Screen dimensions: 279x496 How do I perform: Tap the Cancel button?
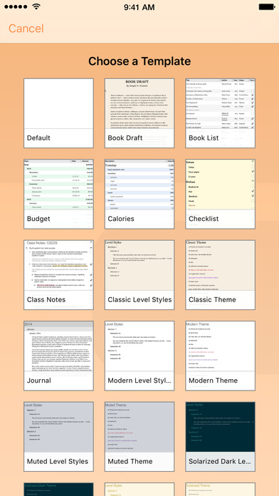click(26, 29)
